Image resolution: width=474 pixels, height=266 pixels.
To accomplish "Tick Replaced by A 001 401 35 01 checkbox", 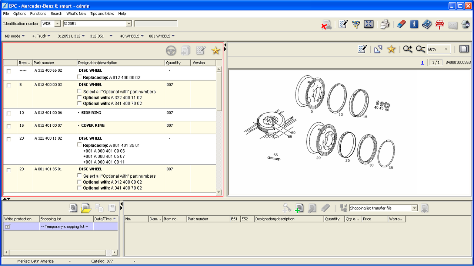I will point(79,145).
